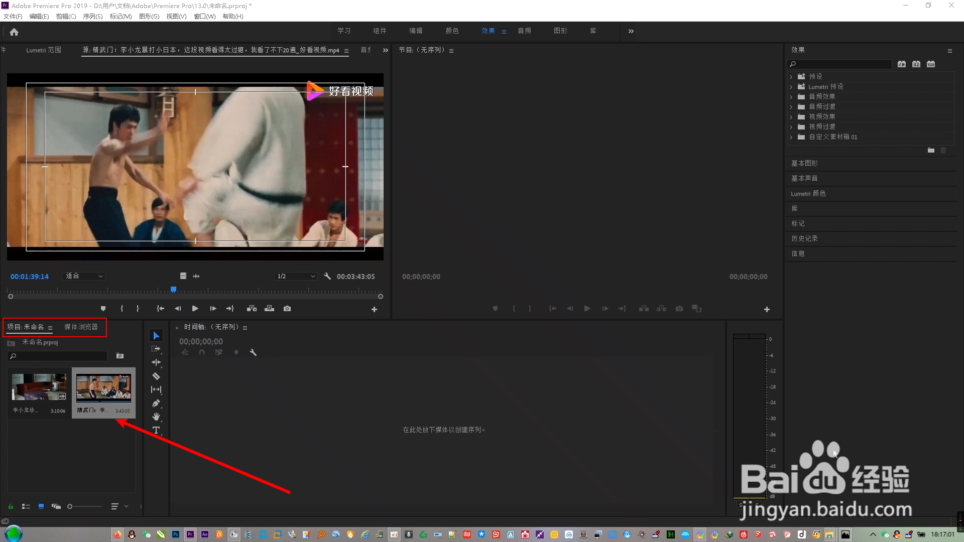The width and height of the screenshot is (964, 542).
Task: Select the Razor tool
Action: 156,376
